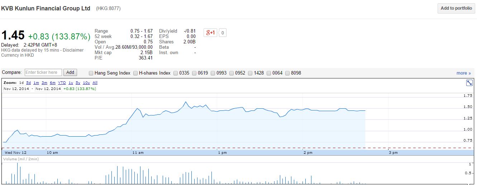Toggle the 0619 comparison checkbox
Screen dimensions: 477x185
point(194,73)
